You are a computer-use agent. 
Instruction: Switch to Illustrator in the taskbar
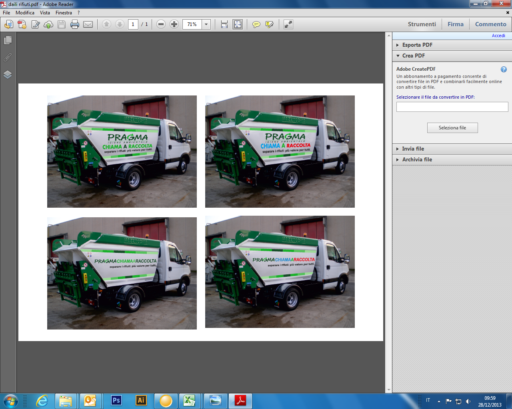[x=141, y=401]
